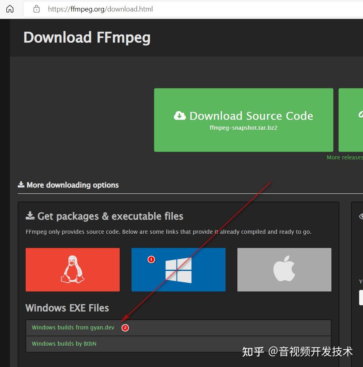Click the browser home icon

click(x=9, y=9)
